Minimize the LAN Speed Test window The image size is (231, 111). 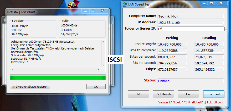[204, 3]
